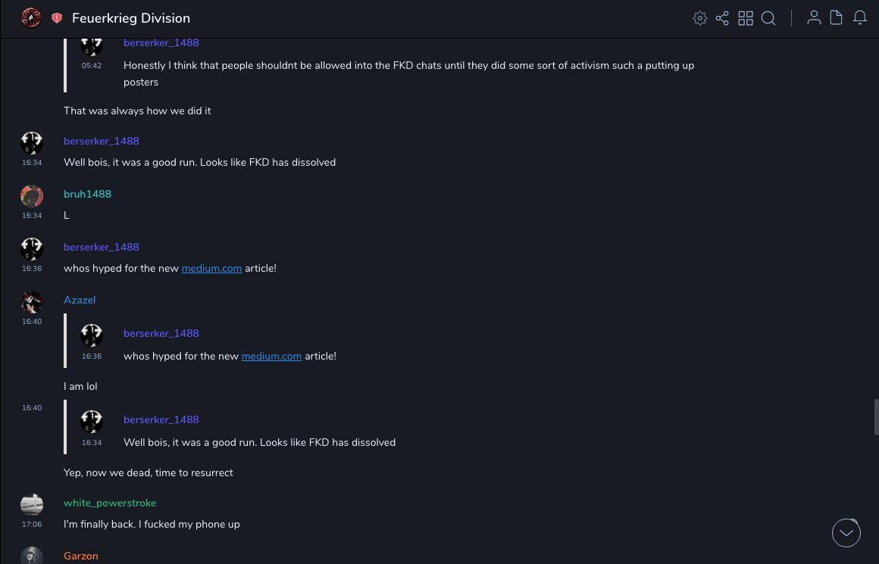Image resolution: width=879 pixels, height=564 pixels.
Task: Click the white_powerstroke profile avatar
Action: (32, 504)
